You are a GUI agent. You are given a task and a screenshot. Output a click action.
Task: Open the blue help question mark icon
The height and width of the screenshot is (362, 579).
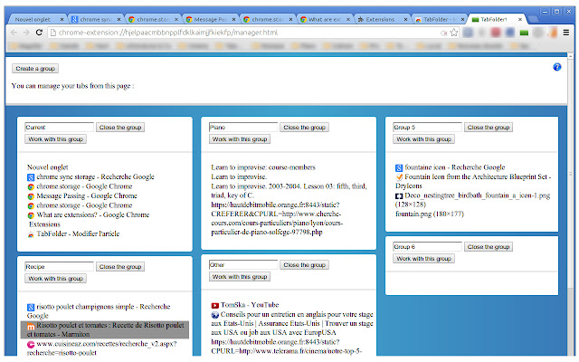click(x=557, y=67)
